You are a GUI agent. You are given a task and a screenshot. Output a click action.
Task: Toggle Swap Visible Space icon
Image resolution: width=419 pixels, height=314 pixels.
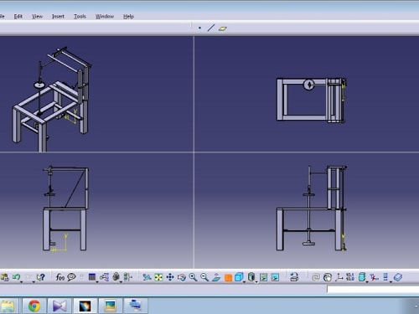[x=275, y=277]
